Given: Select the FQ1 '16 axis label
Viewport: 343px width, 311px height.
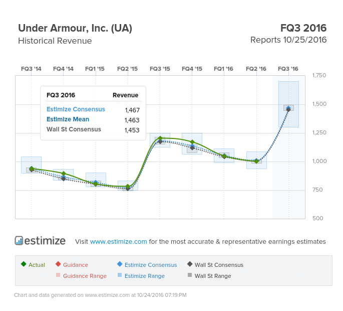Looking at the screenshot, I should point(223,69).
